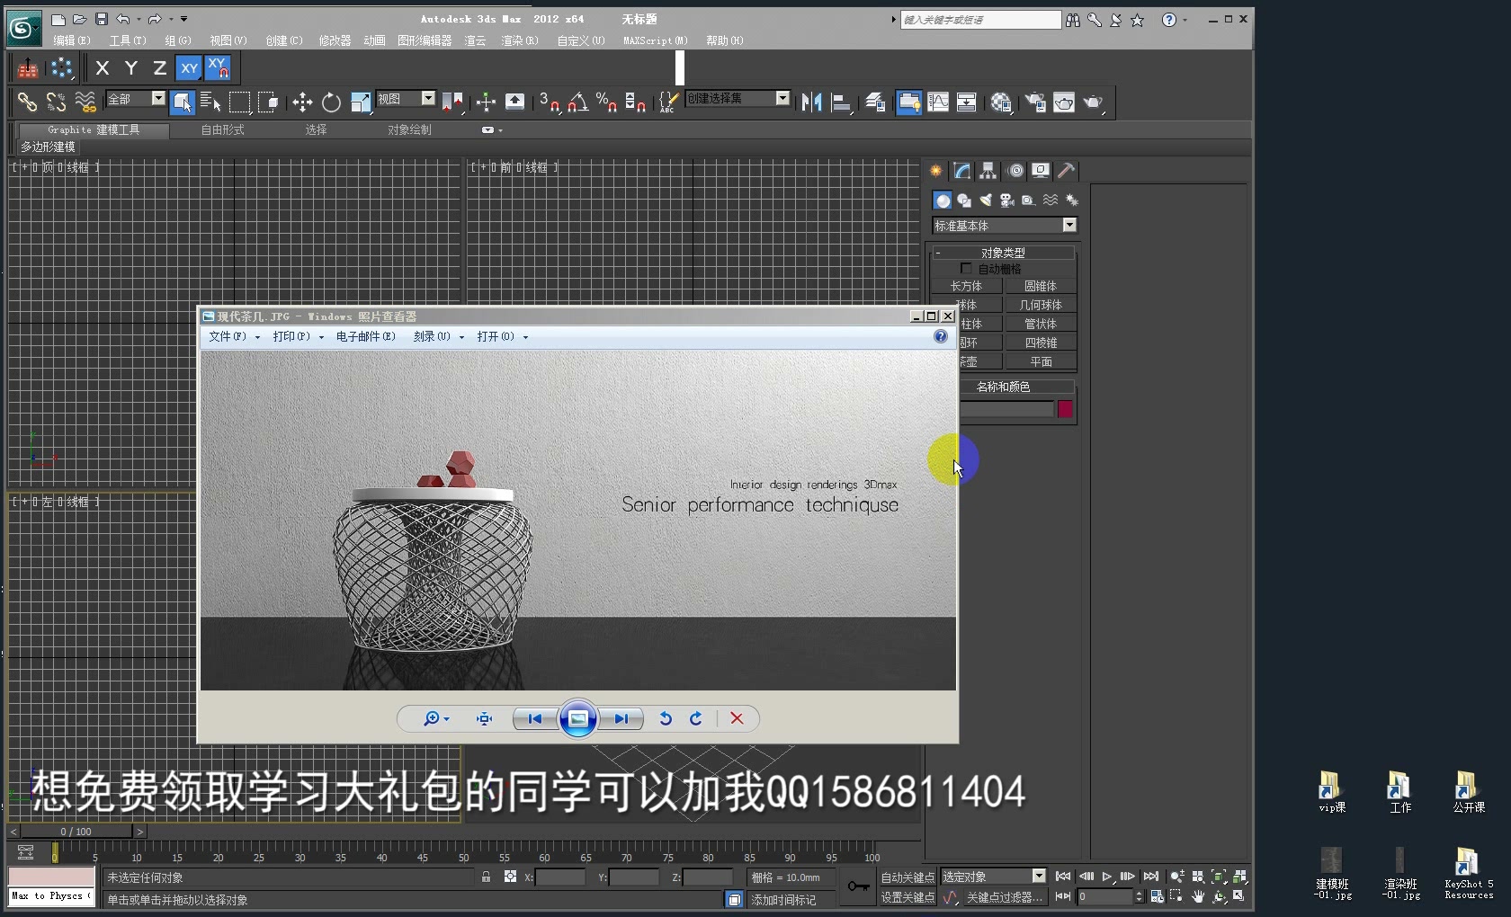Screen dimensions: 1511x917
Task: Delete the photo with red X
Action: (737, 718)
